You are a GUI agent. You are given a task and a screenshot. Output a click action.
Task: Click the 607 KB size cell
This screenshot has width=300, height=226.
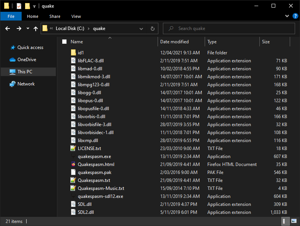point(280,156)
